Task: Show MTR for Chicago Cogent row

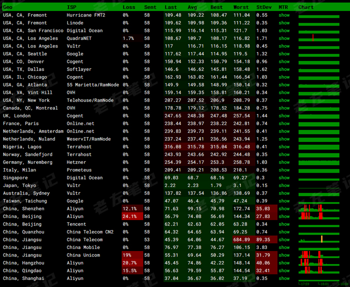Action: (x=284, y=77)
